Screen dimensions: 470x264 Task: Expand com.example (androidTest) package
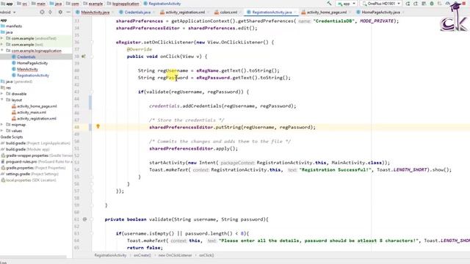coord(2,38)
